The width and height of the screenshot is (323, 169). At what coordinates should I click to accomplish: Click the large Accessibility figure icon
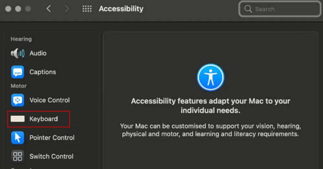coord(210,77)
